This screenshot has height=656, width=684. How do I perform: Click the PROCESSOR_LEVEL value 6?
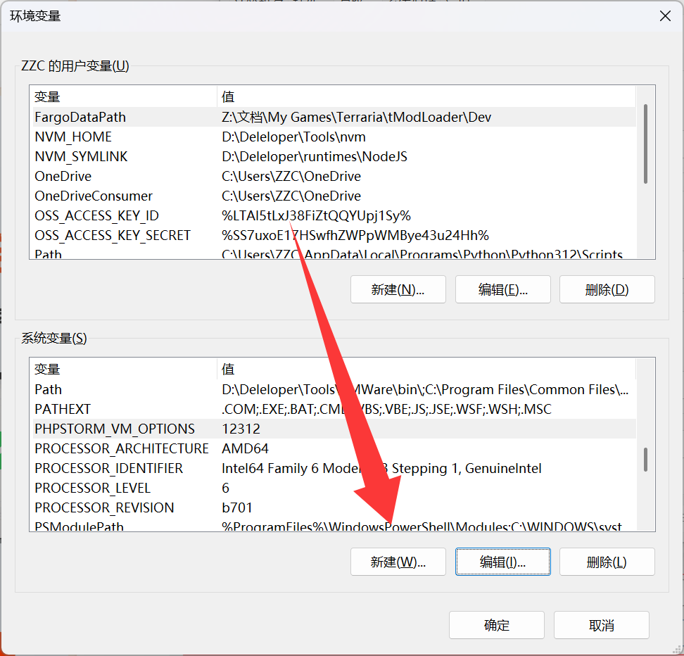(x=225, y=488)
